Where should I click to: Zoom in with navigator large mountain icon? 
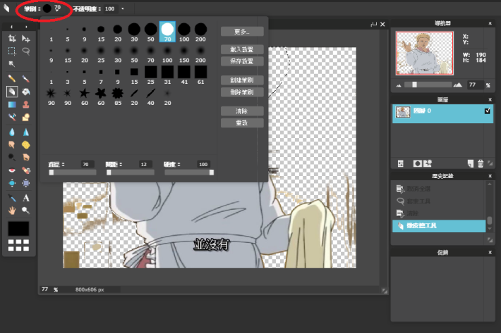[x=458, y=84]
